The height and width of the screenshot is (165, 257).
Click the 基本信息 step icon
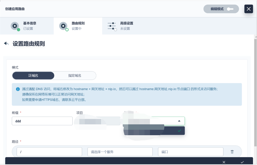coord(15,26)
